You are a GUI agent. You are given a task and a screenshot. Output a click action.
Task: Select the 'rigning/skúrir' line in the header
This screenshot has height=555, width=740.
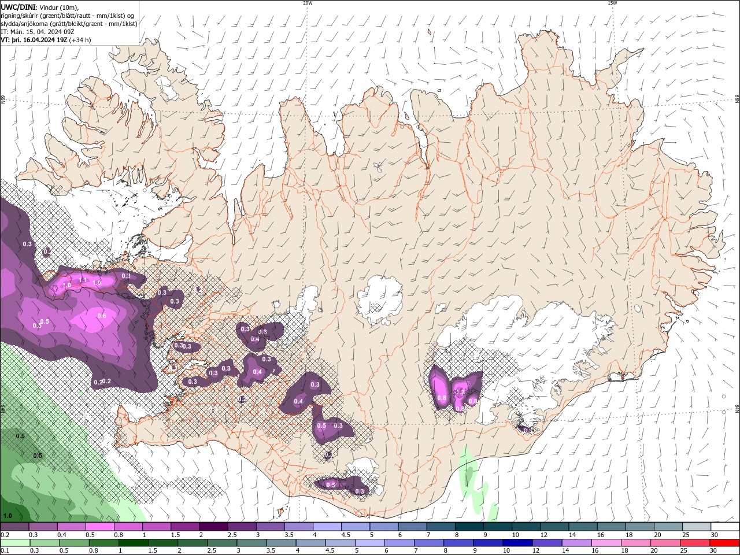click(x=68, y=16)
